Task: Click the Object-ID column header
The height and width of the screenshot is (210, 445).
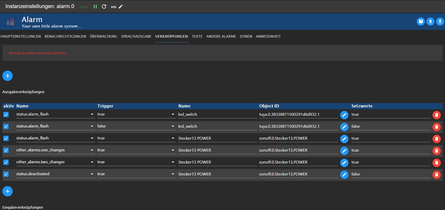Action: pos(269,106)
